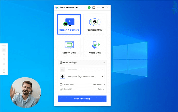Click the Gemoo Recorder logo icon
The width and height of the screenshot is (178, 112).
click(x=57, y=8)
